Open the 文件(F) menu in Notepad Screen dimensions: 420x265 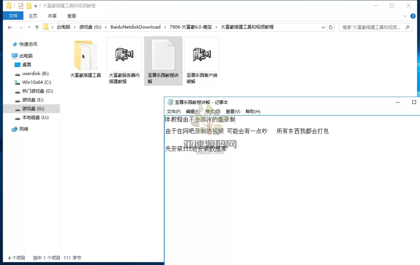173,111
